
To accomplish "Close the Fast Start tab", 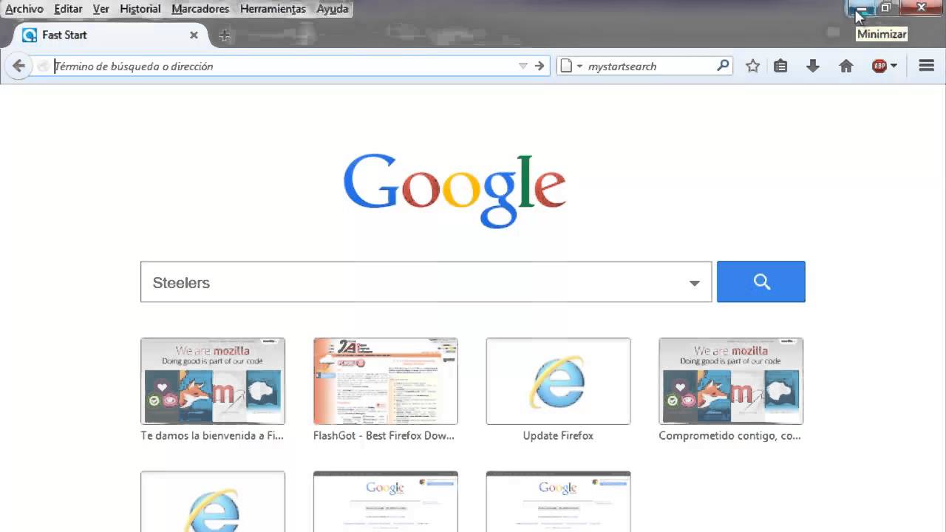I will pos(194,35).
